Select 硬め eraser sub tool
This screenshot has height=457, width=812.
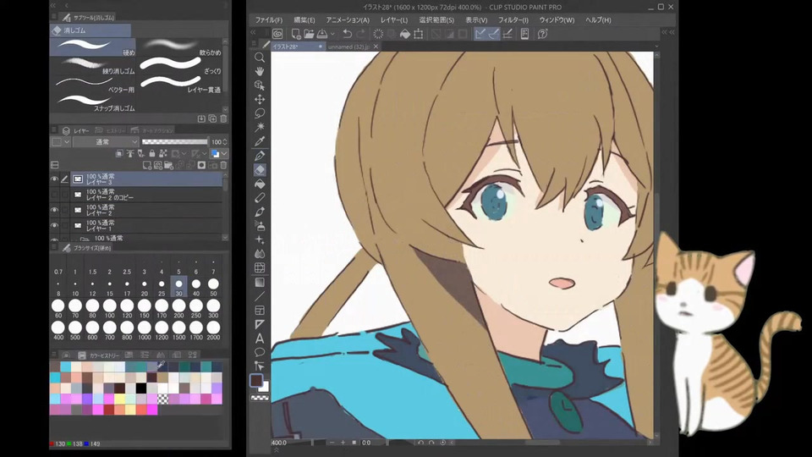coord(93,47)
